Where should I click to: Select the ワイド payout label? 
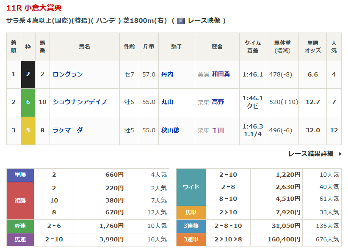[191, 187]
